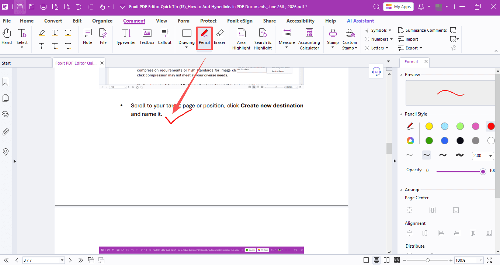Viewport: 500px width, 265px height.
Task: Switch to continuous facing view
Action: pyautogui.click(x=397, y=260)
